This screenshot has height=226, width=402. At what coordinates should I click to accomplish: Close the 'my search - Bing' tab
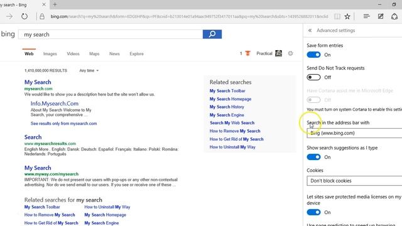point(44,4)
